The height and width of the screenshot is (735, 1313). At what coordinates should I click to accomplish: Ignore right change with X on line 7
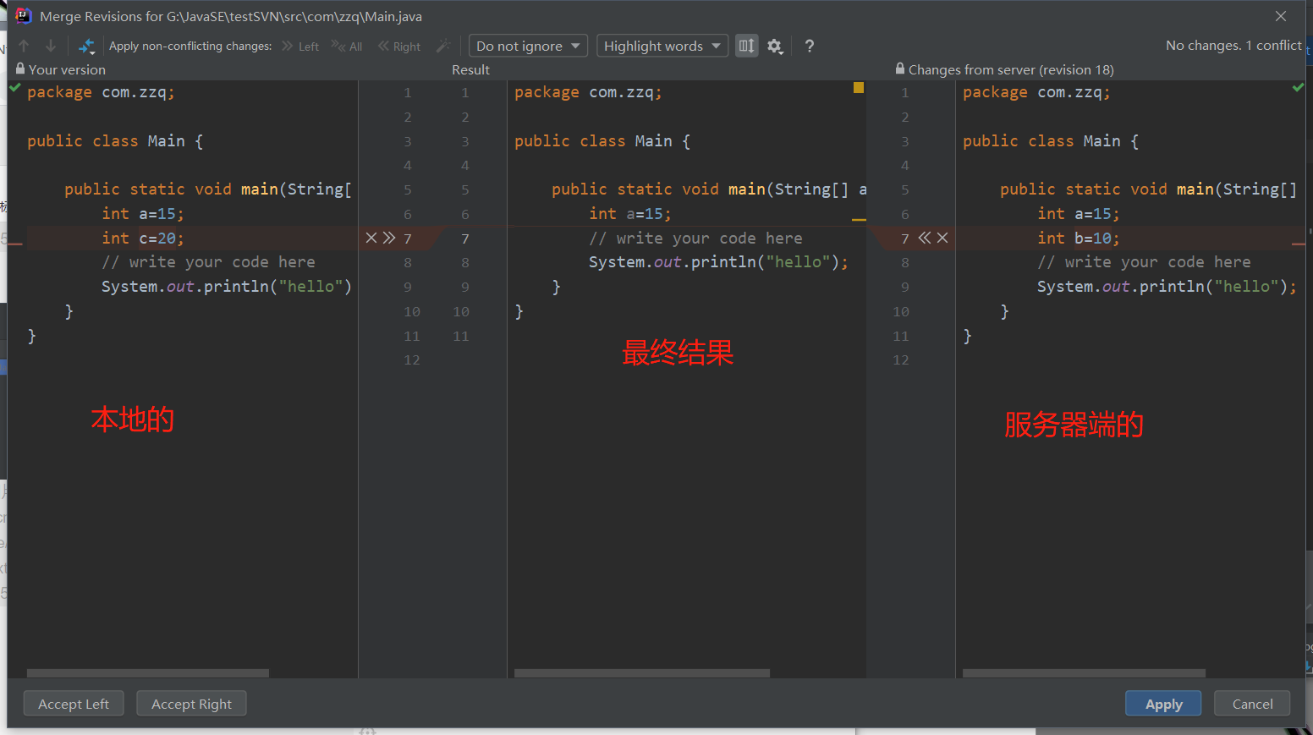pyautogui.click(x=942, y=238)
